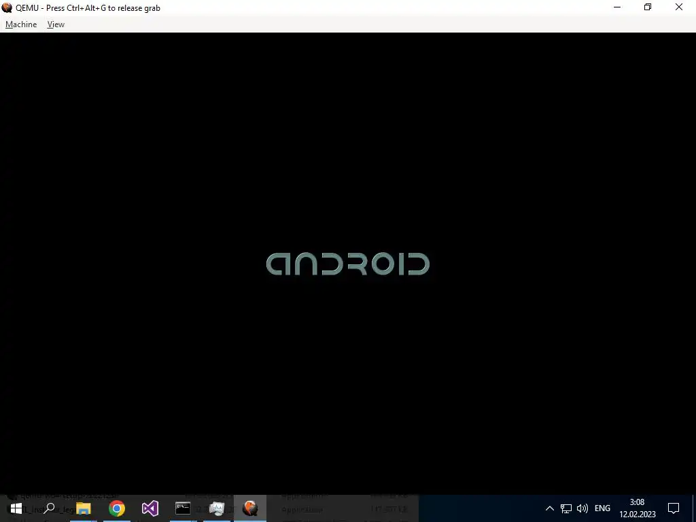Image resolution: width=696 pixels, height=522 pixels.
Task: Switch to the system monitor taskbar app
Action: tap(217, 508)
